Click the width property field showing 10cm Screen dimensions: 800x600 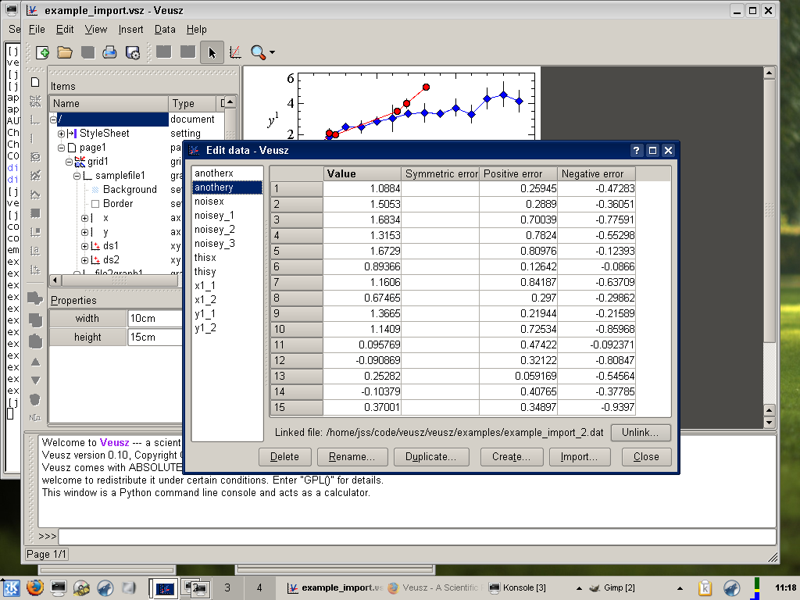pos(155,319)
